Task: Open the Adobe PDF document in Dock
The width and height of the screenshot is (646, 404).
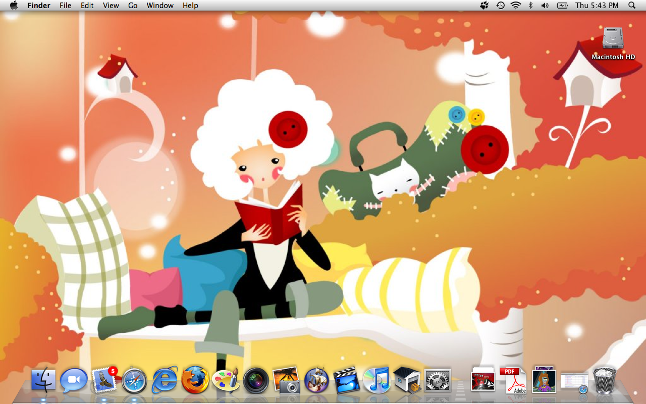Action: point(513,380)
